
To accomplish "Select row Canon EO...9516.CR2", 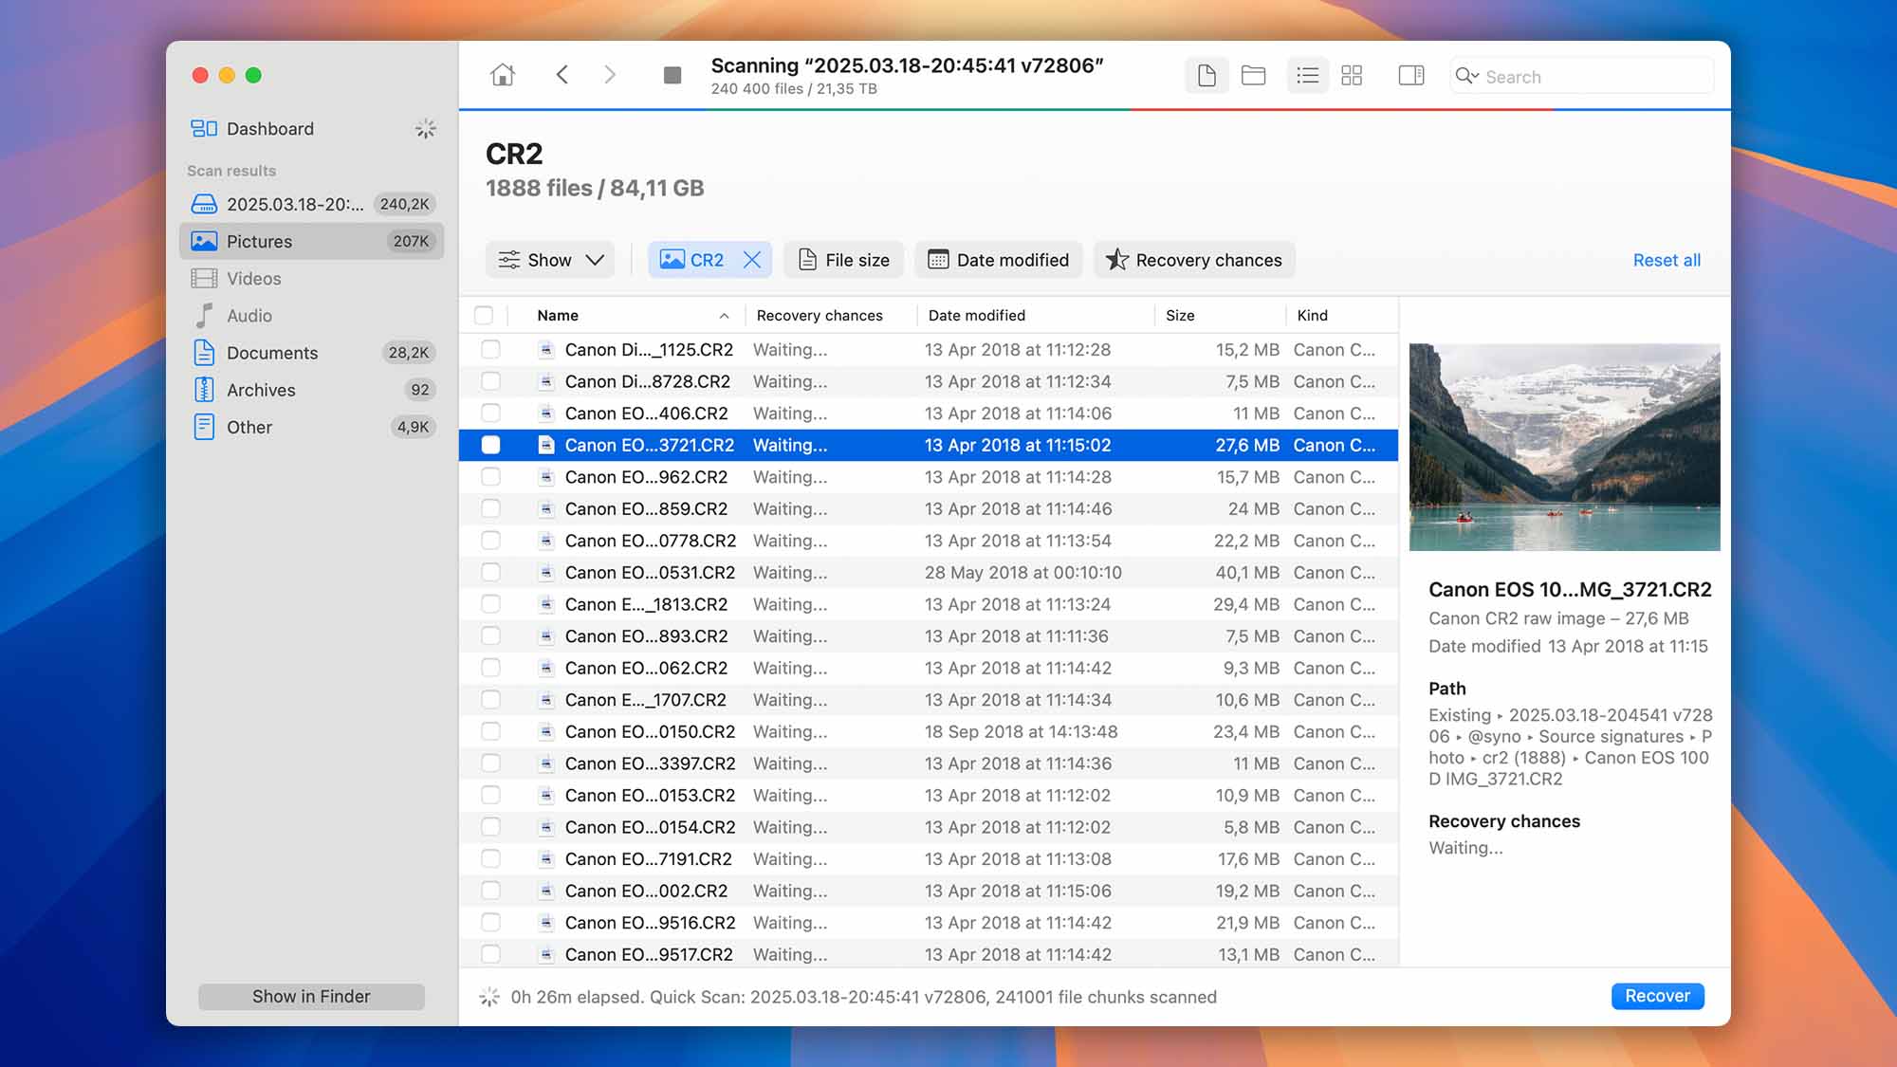I will (929, 923).
